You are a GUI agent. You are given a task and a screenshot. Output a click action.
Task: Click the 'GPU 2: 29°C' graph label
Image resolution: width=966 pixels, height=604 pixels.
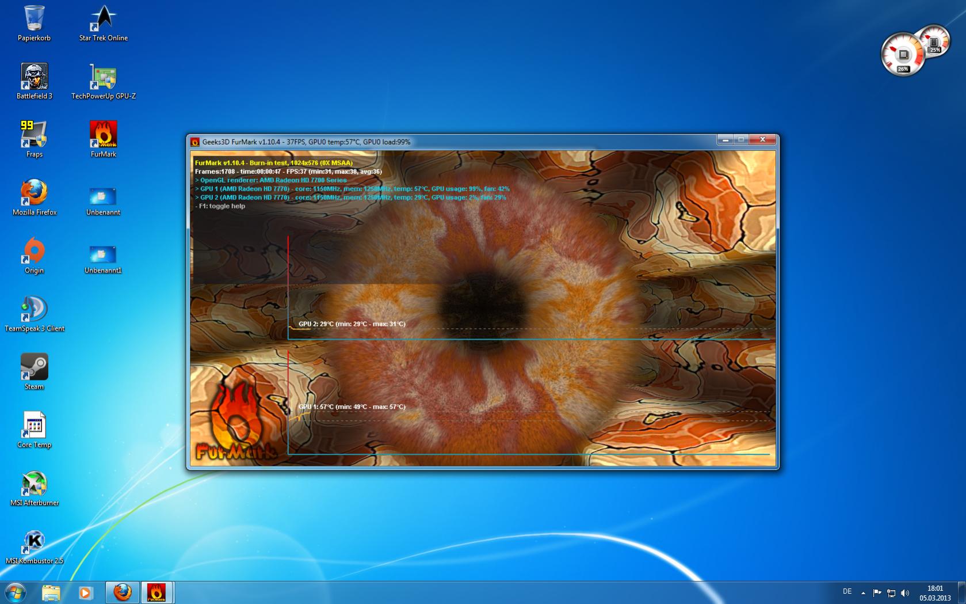coord(352,324)
